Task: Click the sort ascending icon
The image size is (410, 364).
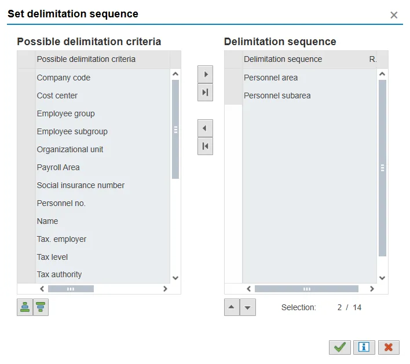Action: (25, 307)
